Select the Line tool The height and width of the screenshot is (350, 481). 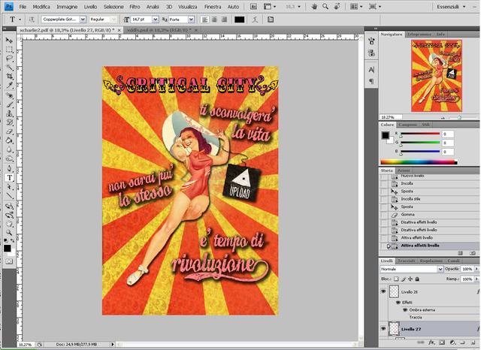[x=9, y=195]
